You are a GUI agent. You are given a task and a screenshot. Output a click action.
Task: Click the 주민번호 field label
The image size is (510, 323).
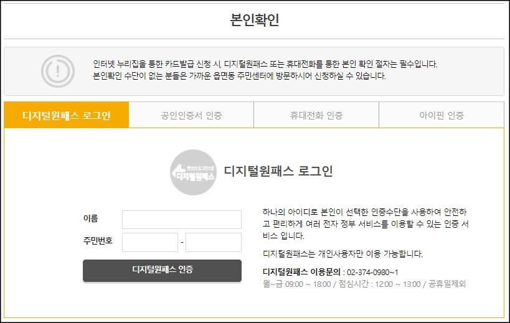98,241
